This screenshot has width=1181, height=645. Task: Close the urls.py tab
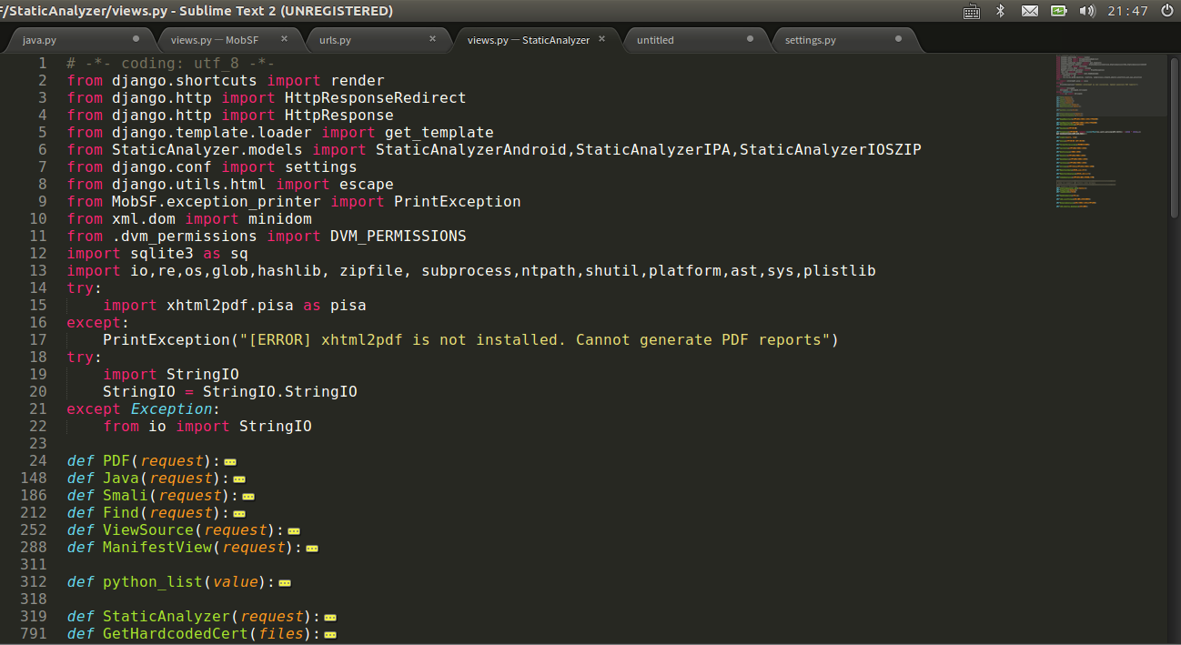click(432, 39)
